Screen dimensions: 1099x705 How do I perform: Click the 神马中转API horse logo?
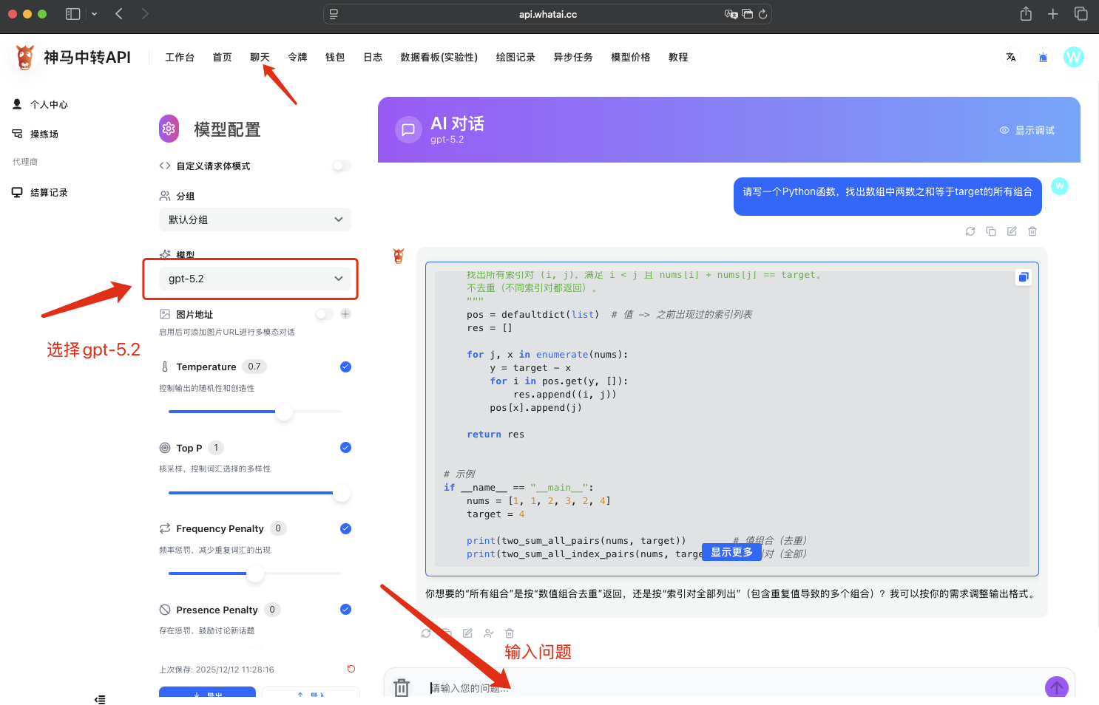[25, 57]
